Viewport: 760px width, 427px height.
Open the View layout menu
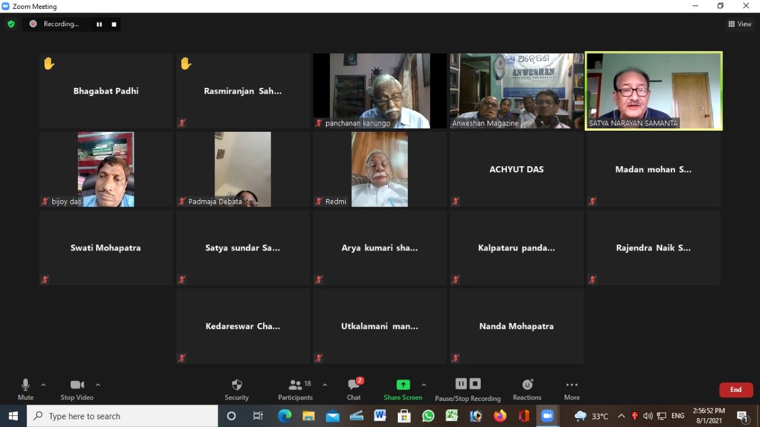[x=740, y=24]
